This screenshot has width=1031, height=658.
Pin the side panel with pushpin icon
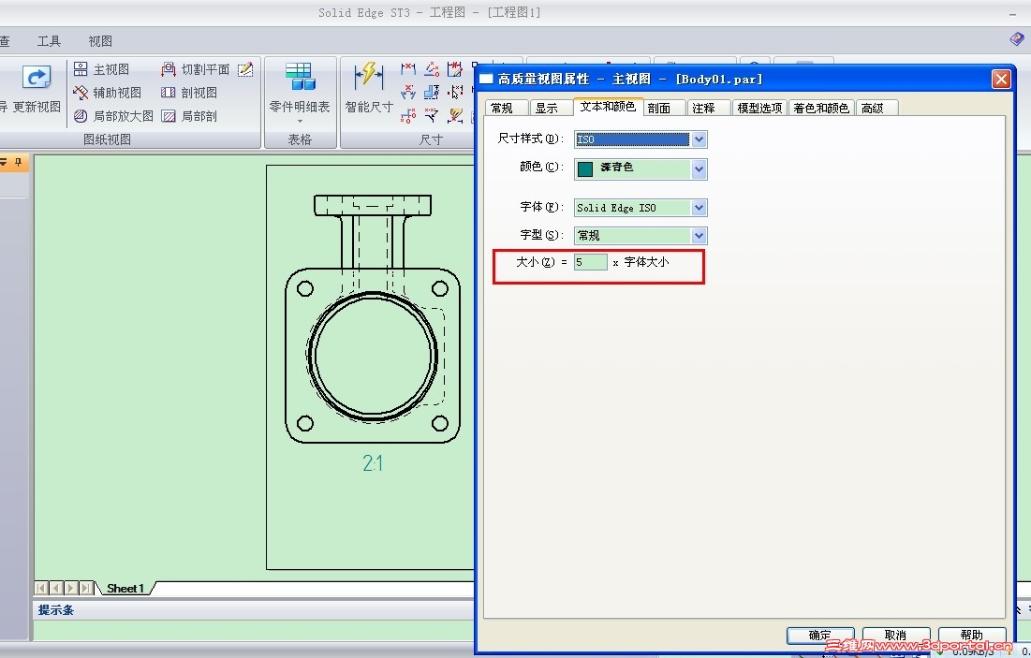coord(19,162)
